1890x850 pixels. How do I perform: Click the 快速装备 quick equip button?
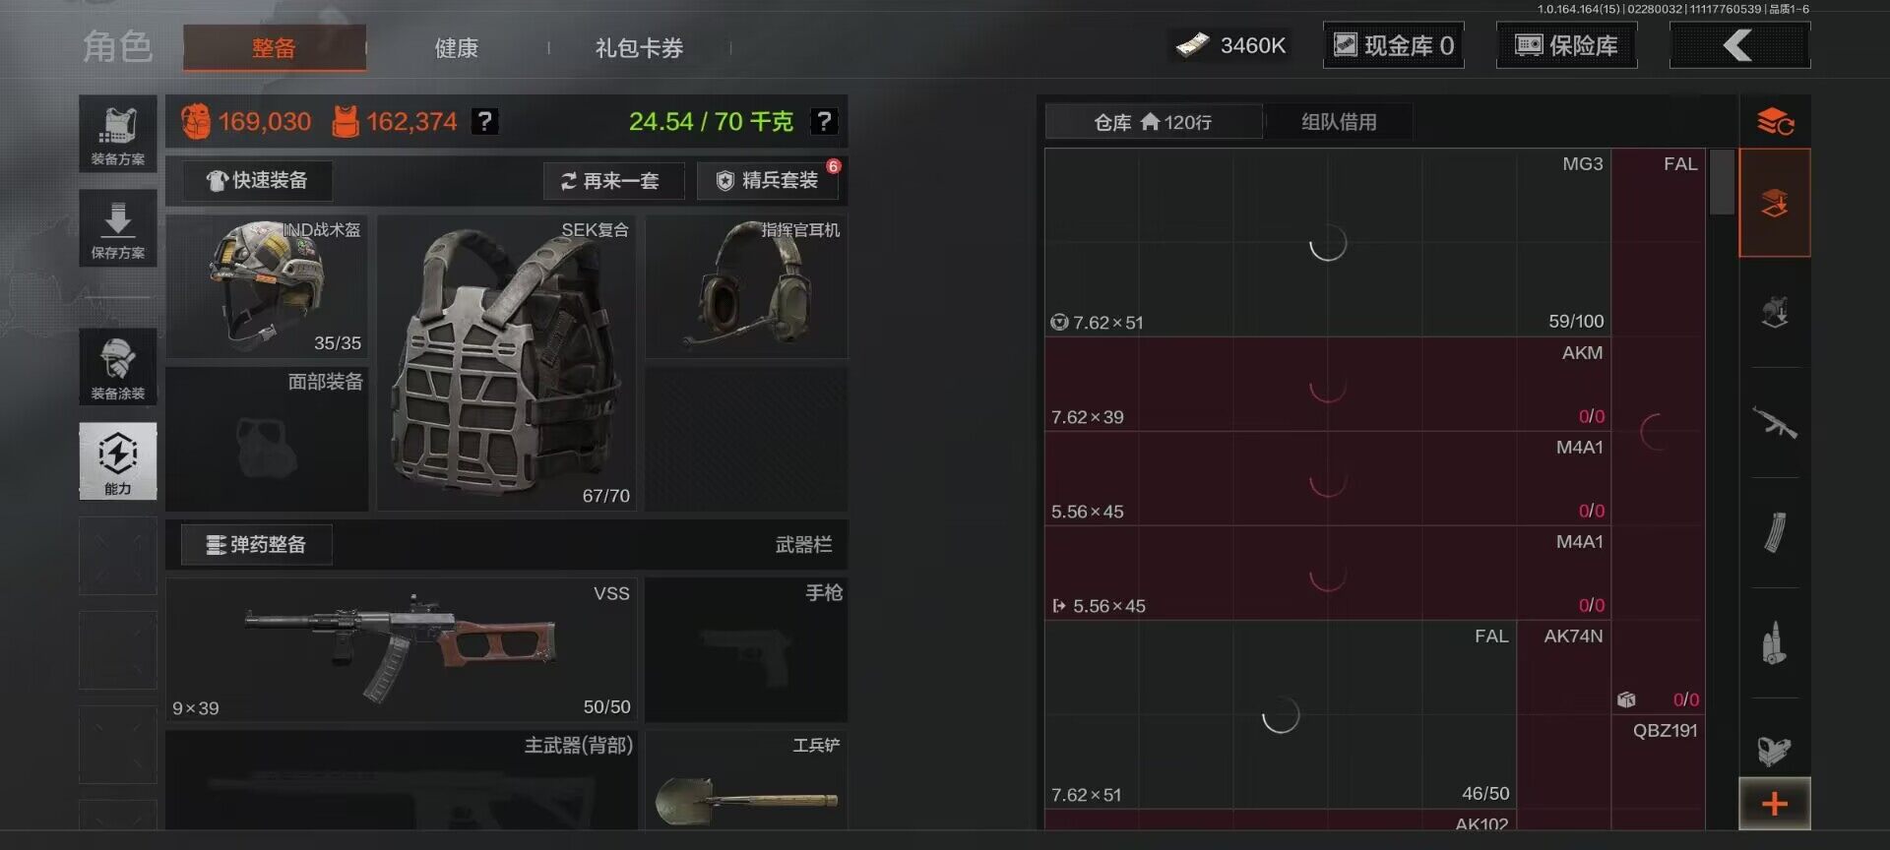coord(257,181)
